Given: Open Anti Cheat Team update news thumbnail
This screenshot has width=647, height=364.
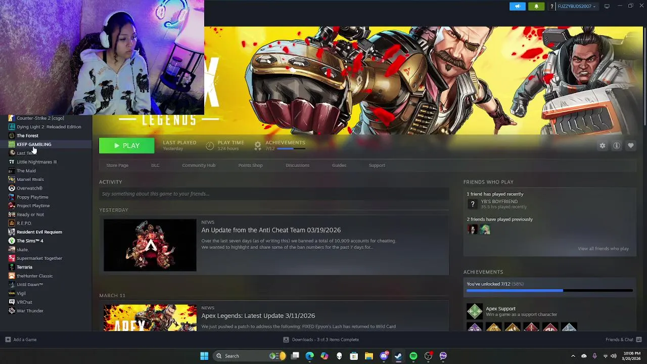Looking at the screenshot, I should coord(150,245).
